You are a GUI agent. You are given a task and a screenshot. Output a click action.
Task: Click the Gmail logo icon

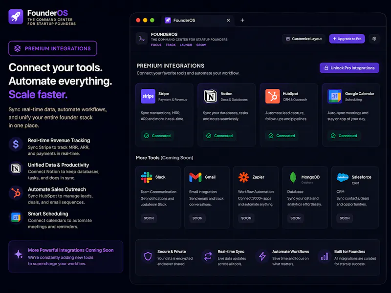(x=195, y=177)
